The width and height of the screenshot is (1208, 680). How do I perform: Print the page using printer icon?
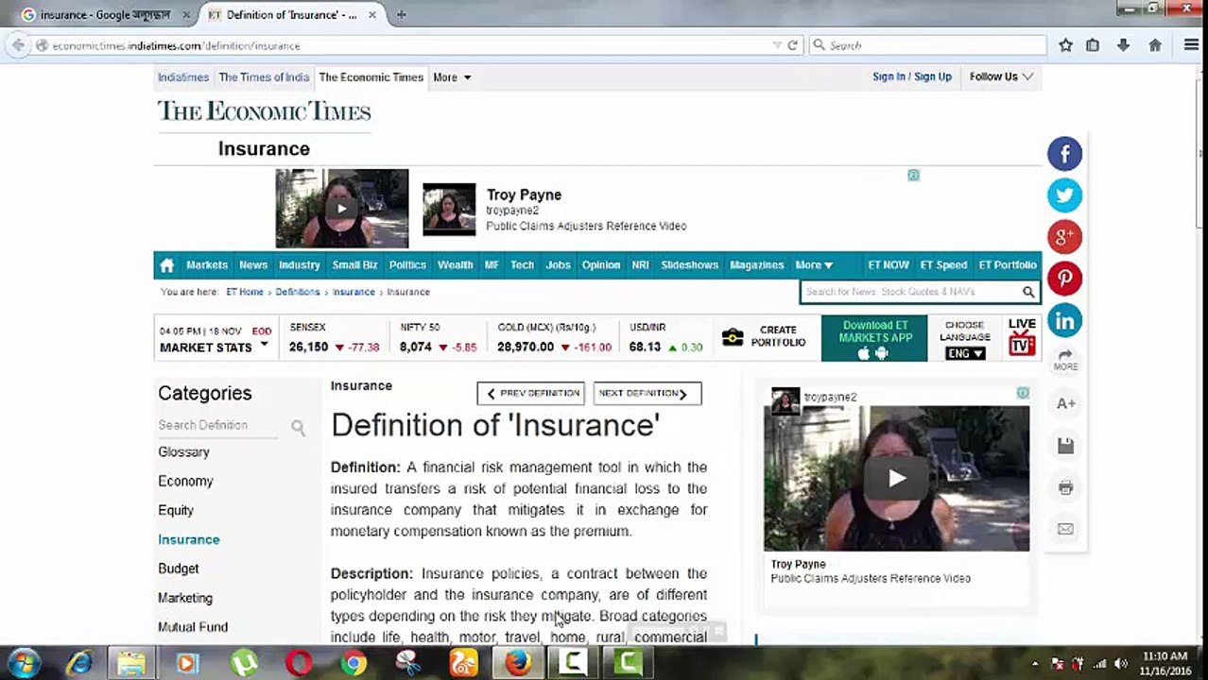(1065, 487)
